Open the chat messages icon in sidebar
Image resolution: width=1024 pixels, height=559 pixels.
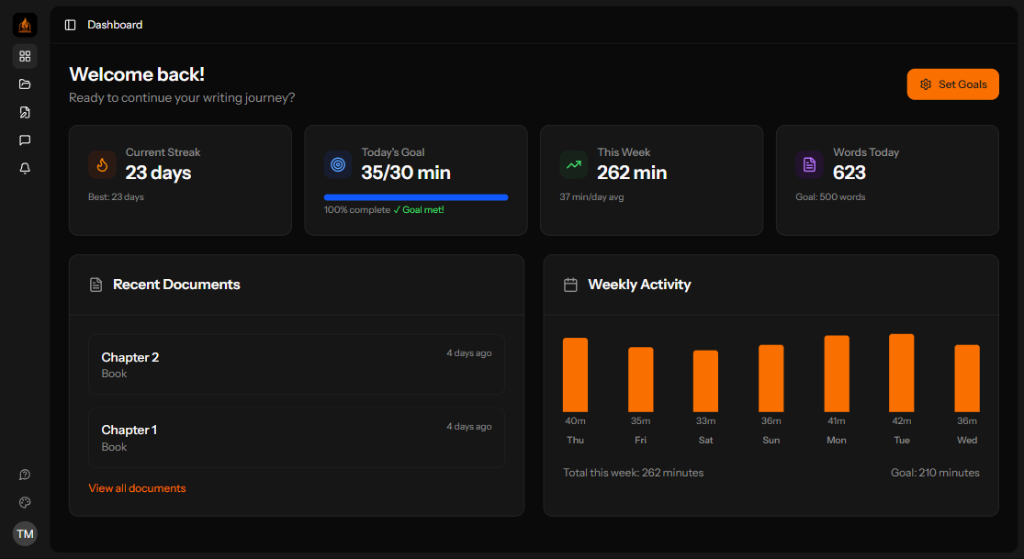tap(25, 140)
